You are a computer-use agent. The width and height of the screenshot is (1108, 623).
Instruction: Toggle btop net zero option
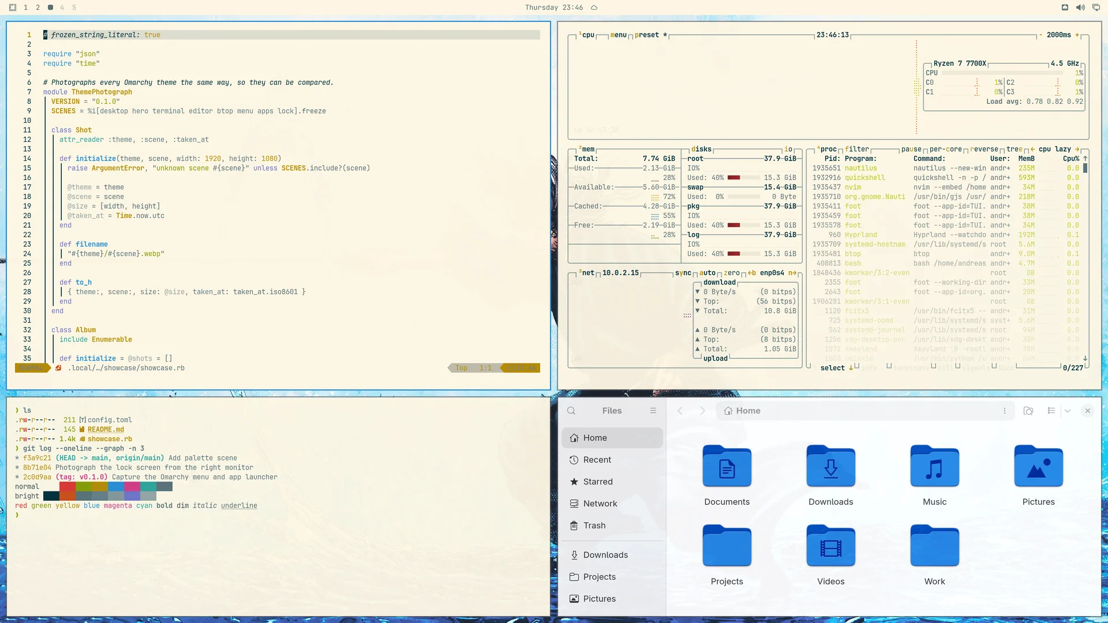pyautogui.click(x=732, y=273)
